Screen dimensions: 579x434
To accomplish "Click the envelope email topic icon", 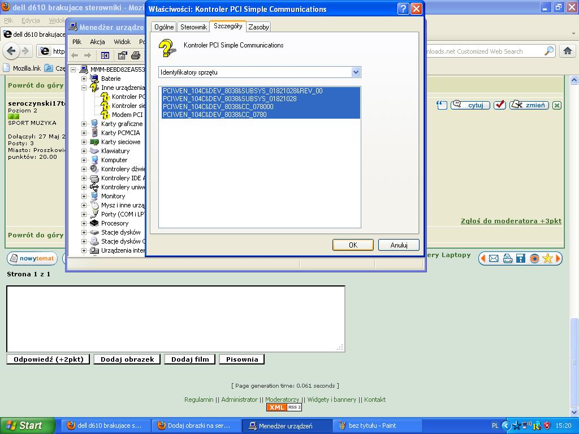I will click(x=493, y=258).
